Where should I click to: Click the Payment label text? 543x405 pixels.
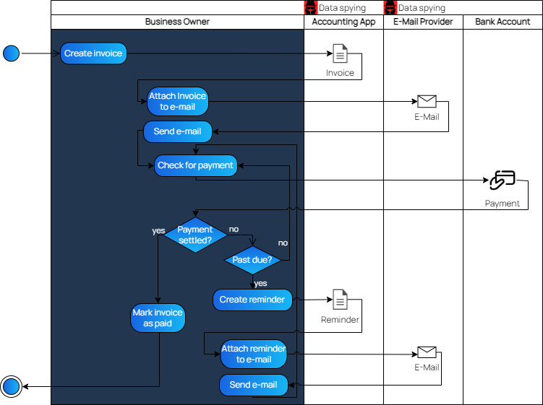pyautogui.click(x=502, y=204)
